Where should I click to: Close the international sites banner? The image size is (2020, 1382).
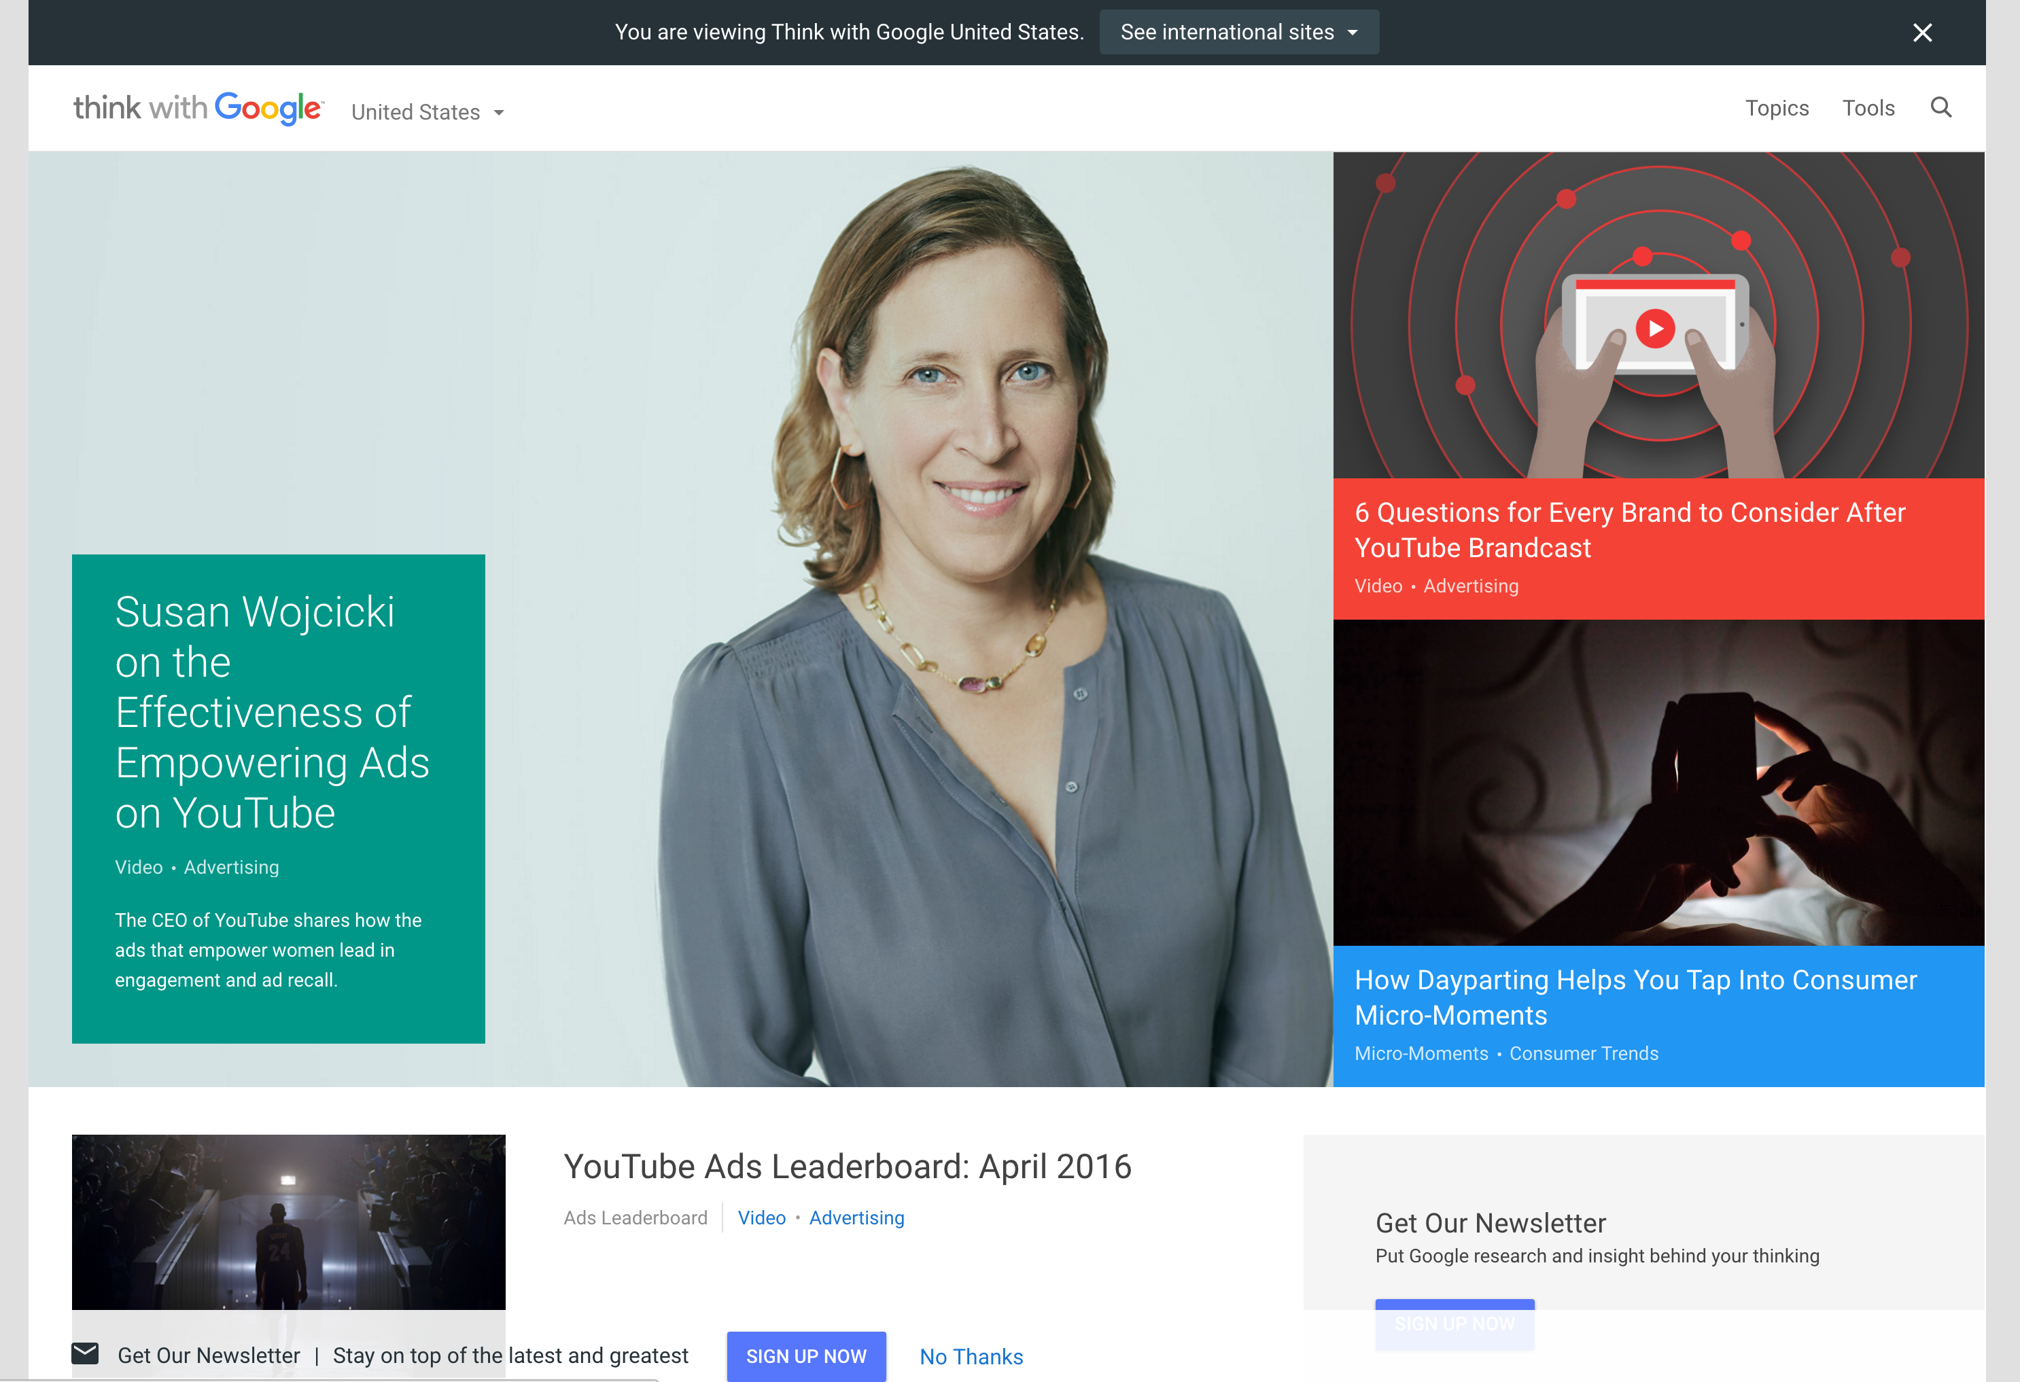pos(1921,32)
